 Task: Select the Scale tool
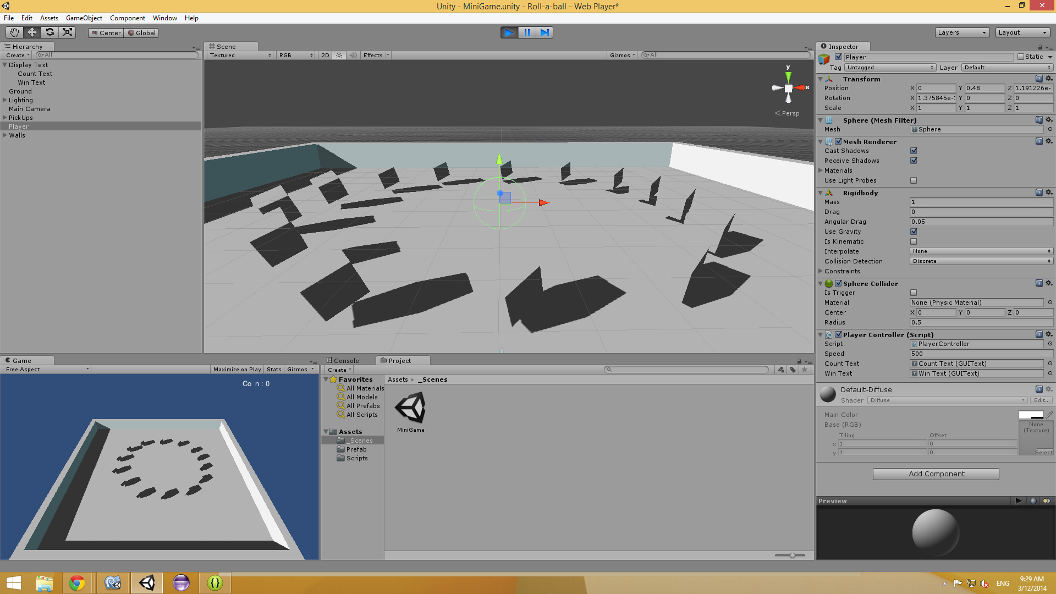67,32
